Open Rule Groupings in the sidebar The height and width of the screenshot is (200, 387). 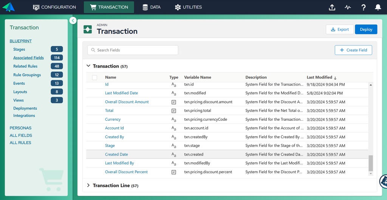27,75
